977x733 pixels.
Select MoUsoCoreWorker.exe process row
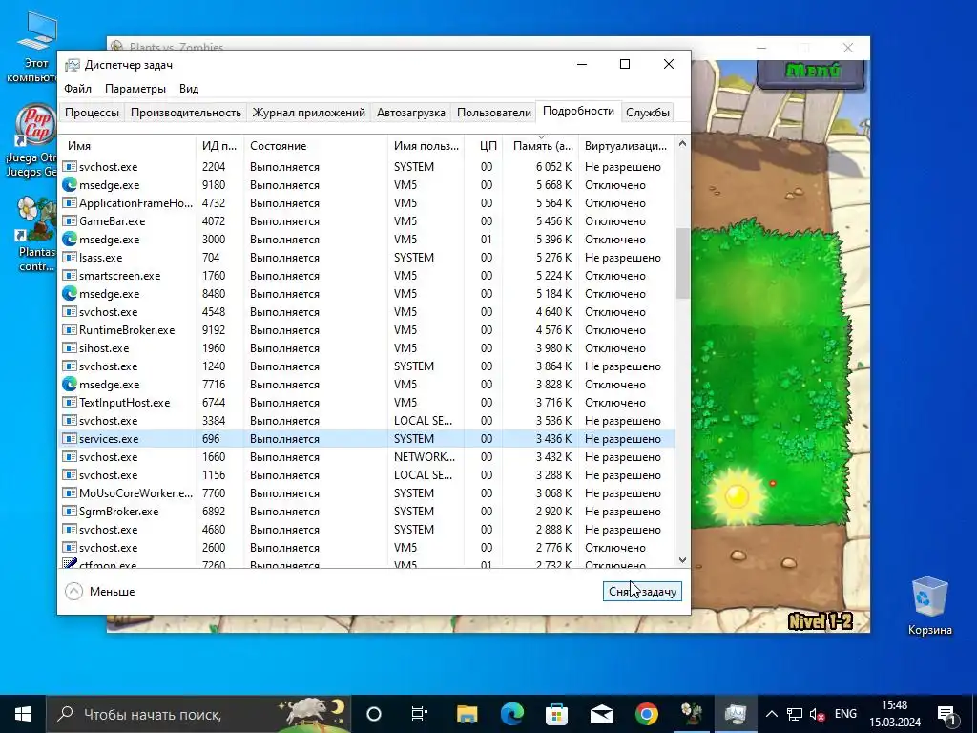point(367,493)
